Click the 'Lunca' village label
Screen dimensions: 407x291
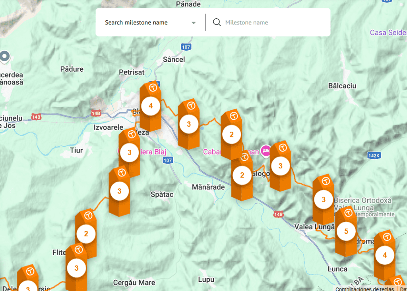click(337, 269)
